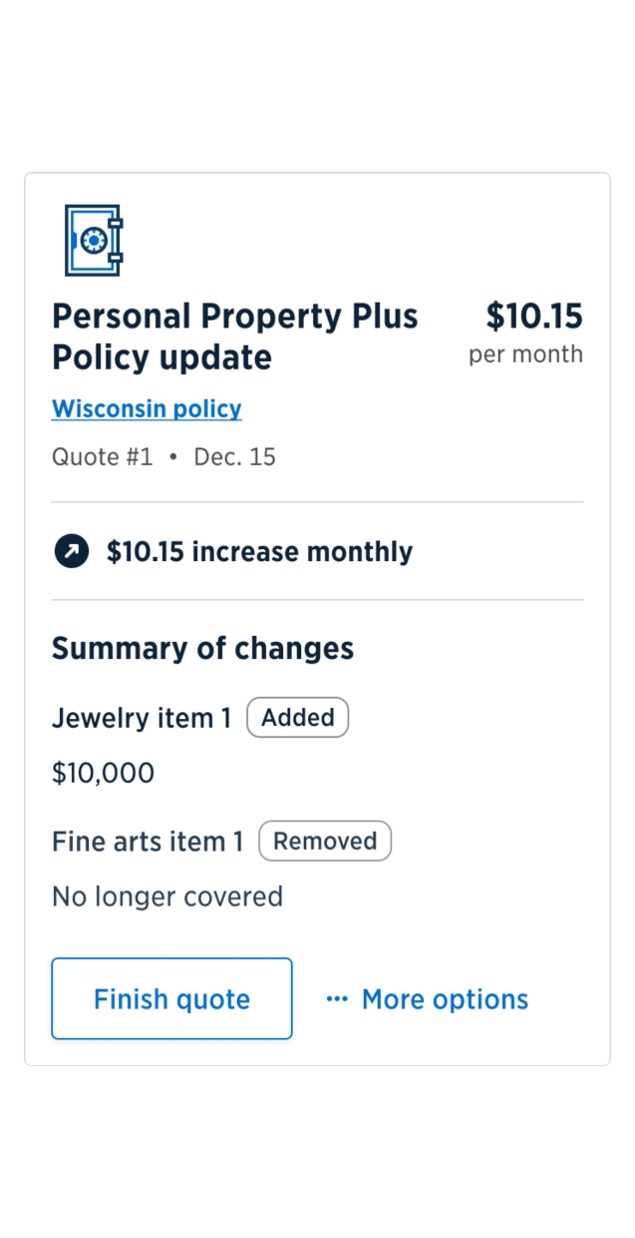Open the More options menu

428,999
